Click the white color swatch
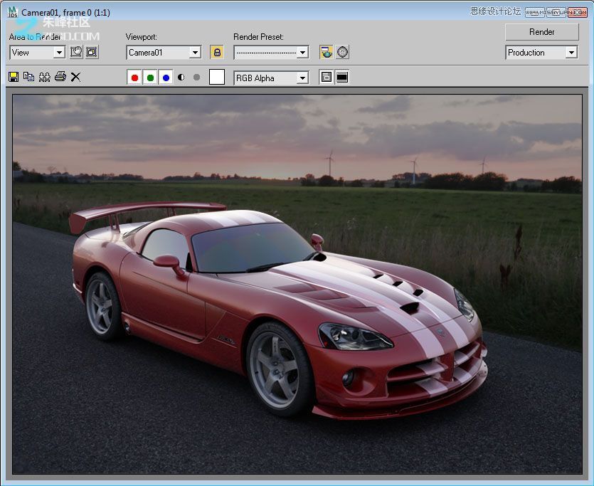This screenshot has height=486, width=594. pyautogui.click(x=217, y=78)
